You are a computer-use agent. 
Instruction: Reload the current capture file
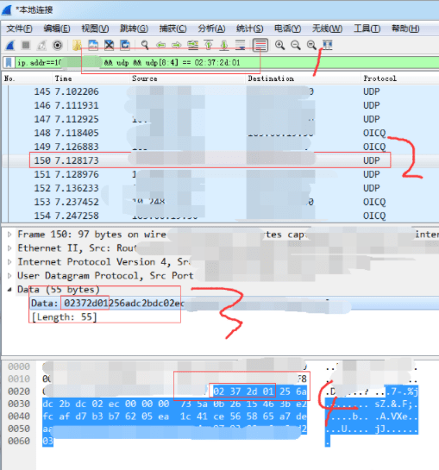pos(125,45)
